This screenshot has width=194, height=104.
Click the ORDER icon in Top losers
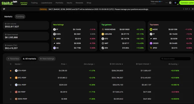[x=151, y=43]
